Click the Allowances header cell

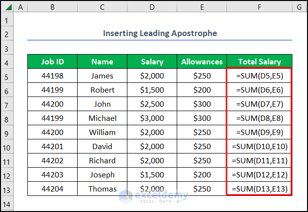(x=202, y=62)
